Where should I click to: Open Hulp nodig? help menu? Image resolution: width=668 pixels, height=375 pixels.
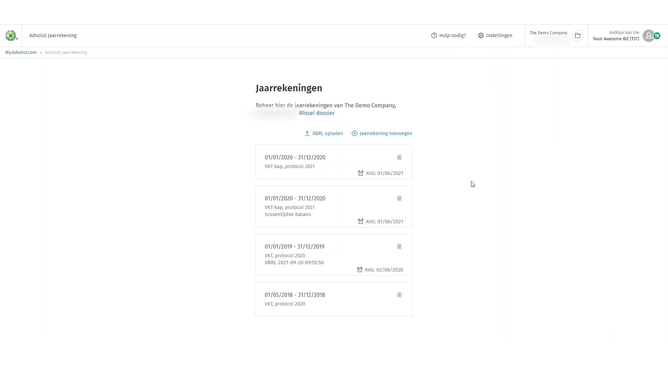click(x=448, y=35)
